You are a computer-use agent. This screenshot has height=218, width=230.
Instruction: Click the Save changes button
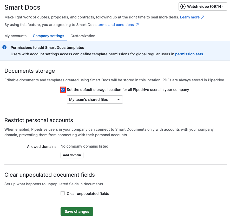click(x=77, y=211)
